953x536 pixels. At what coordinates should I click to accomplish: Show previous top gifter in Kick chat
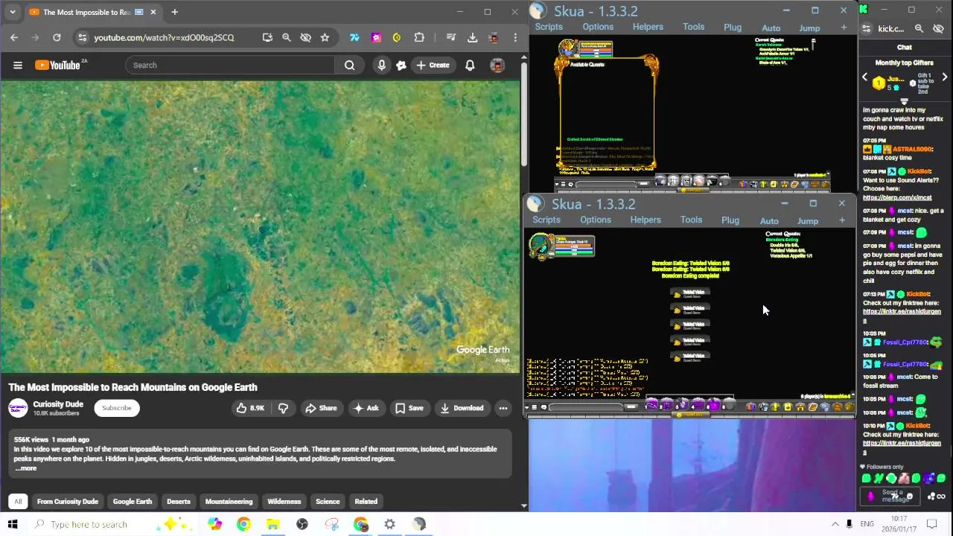[865, 77]
